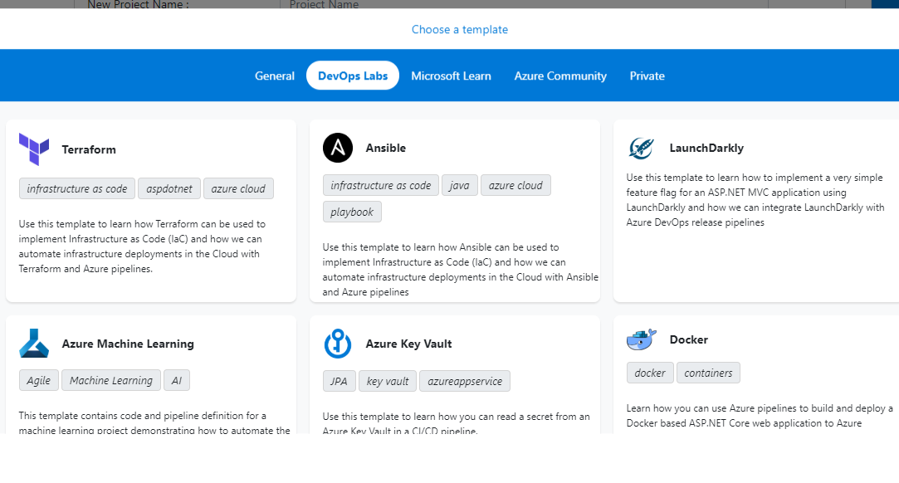The width and height of the screenshot is (899, 483).
Task: Click the Azure Machine Learning icon
Action: coord(34,344)
